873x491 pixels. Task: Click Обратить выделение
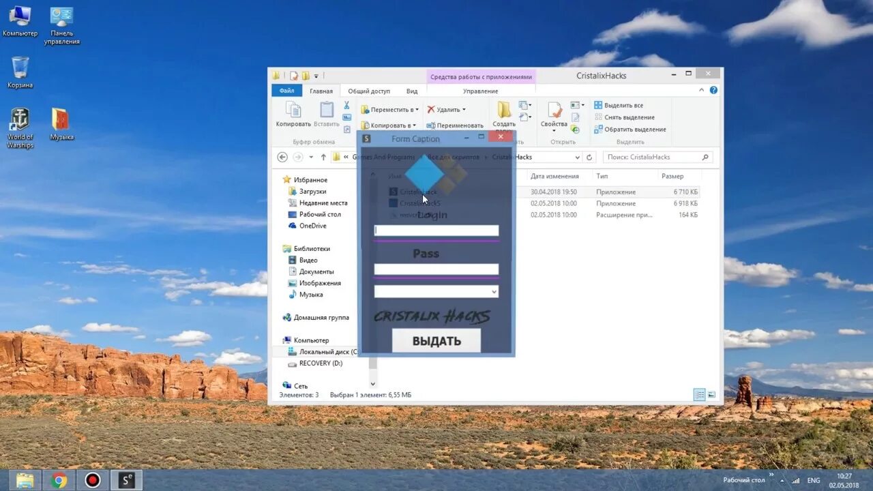coord(630,130)
